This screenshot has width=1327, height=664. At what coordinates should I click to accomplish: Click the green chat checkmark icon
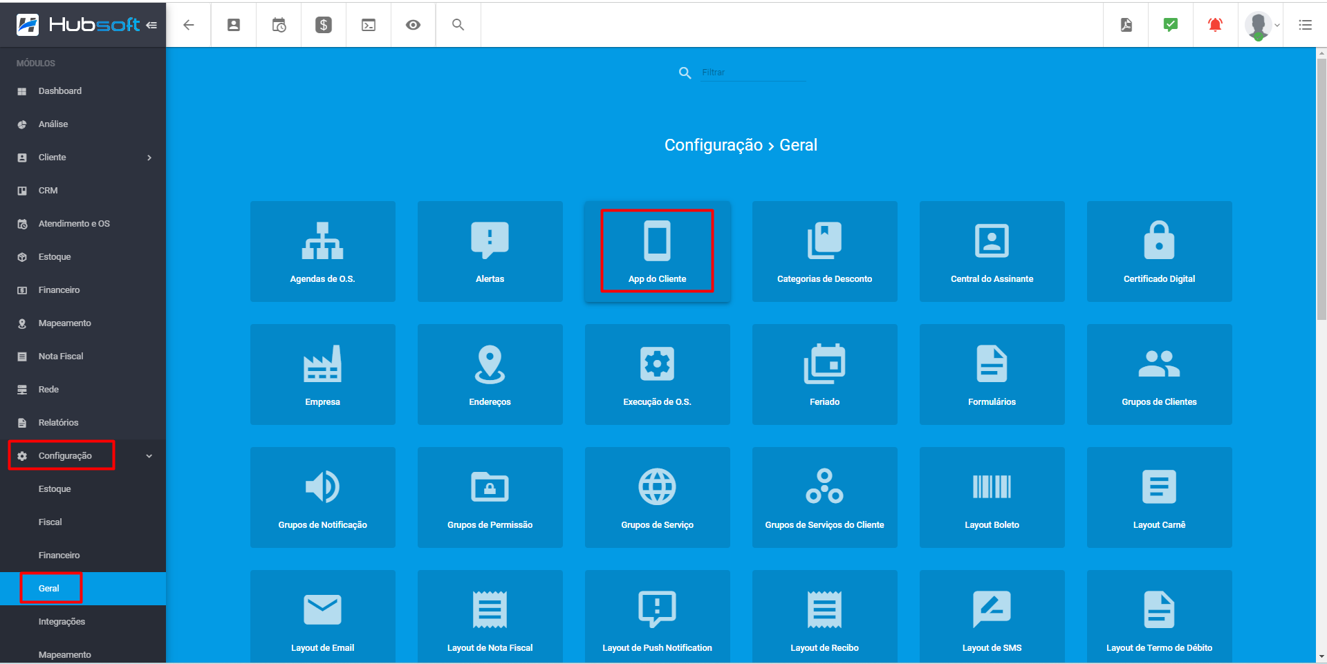tap(1171, 25)
